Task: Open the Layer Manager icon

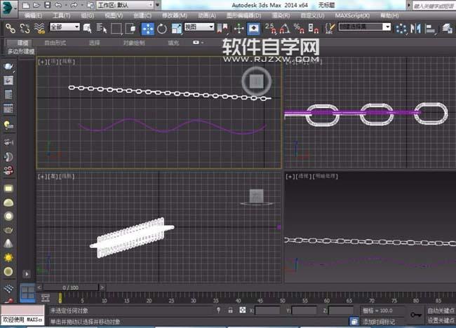Action: 448,29
